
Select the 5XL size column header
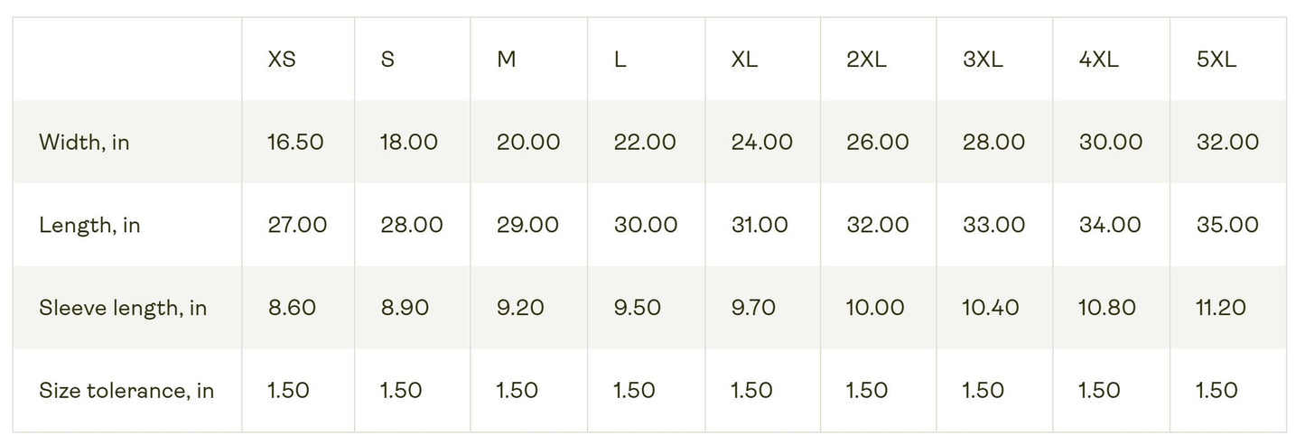click(1216, 60)
